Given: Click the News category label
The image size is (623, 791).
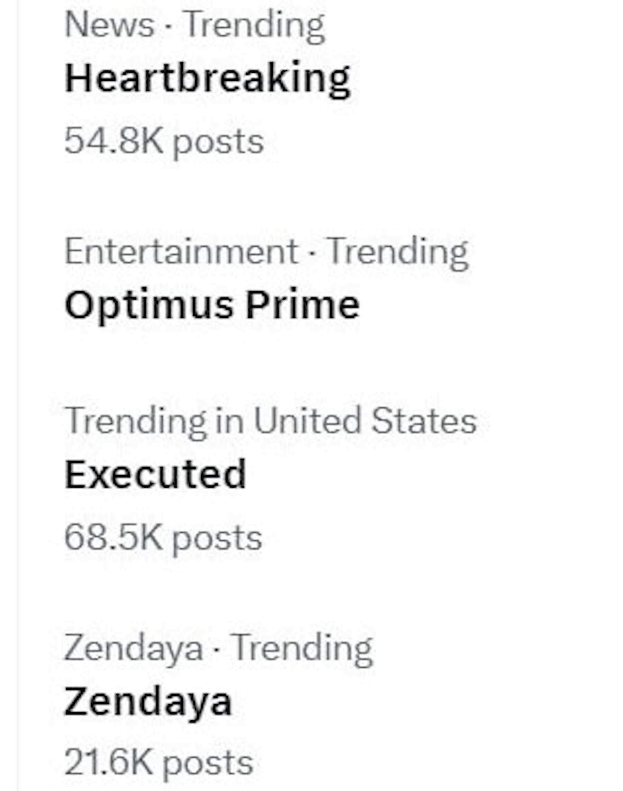Looking at the screenshot, I should click(x=109, y=26).
